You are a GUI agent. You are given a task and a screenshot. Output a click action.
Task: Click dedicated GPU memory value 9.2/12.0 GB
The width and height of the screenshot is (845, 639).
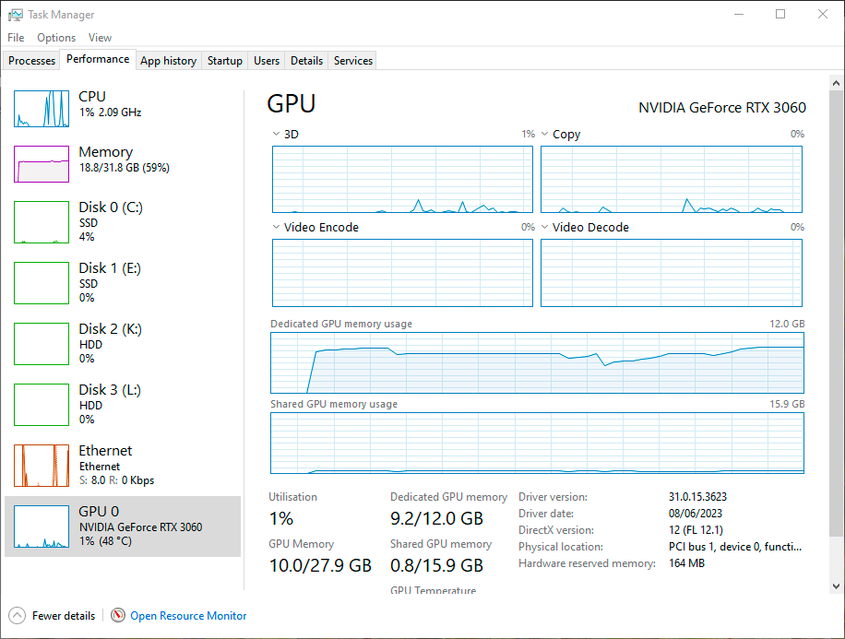[x=436, y=518]
